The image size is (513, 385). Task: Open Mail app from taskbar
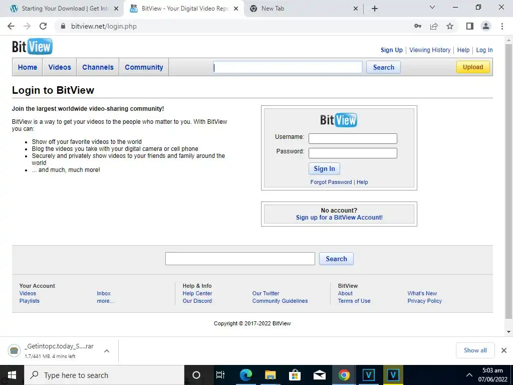tap(319, 375)
